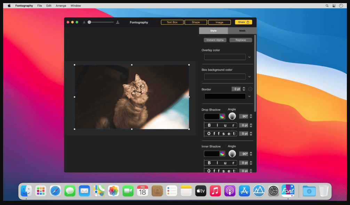Switch to the Style tab

(213, 31)
